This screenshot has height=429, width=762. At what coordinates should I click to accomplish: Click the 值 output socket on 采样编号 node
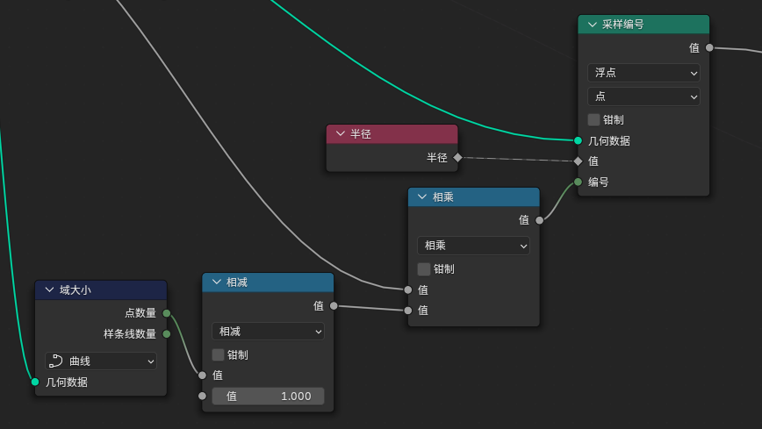point(709,48)
